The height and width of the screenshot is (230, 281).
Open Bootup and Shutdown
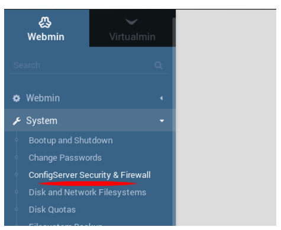coord(71,141)
